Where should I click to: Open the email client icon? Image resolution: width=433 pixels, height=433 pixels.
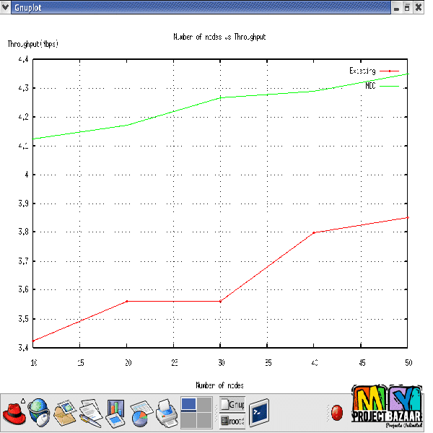tap(66, 414)
